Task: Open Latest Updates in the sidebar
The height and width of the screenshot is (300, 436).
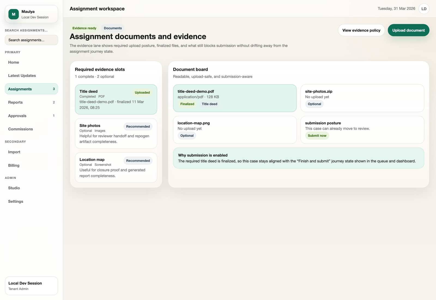Action: (x=22, y=76)
